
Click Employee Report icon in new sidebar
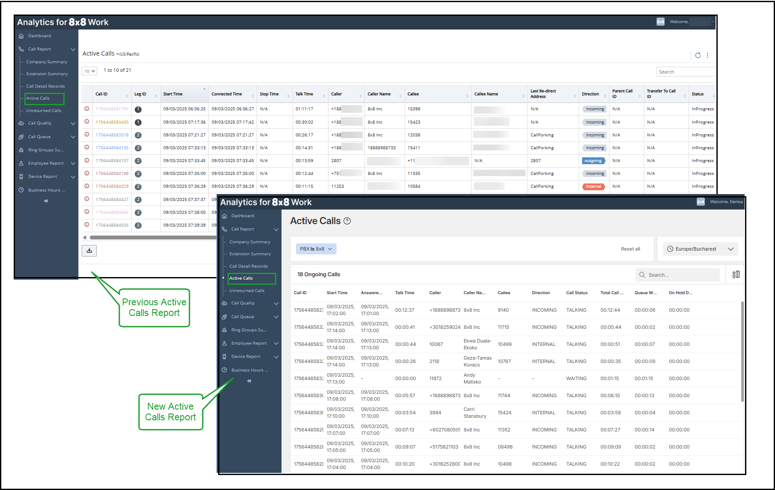pos(225,343)
